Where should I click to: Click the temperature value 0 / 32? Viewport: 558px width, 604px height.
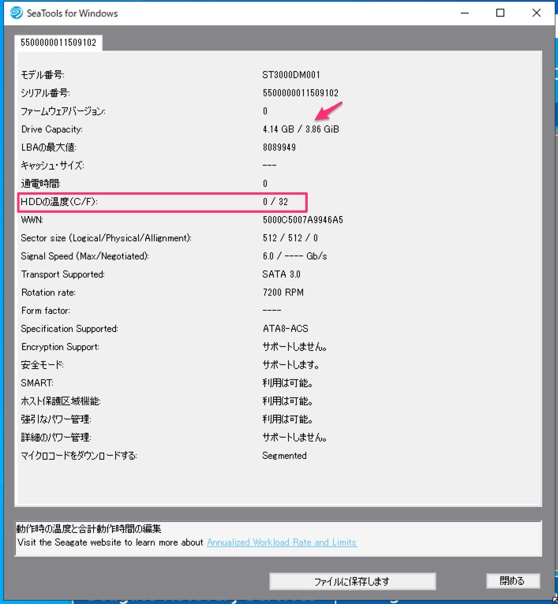275,202
